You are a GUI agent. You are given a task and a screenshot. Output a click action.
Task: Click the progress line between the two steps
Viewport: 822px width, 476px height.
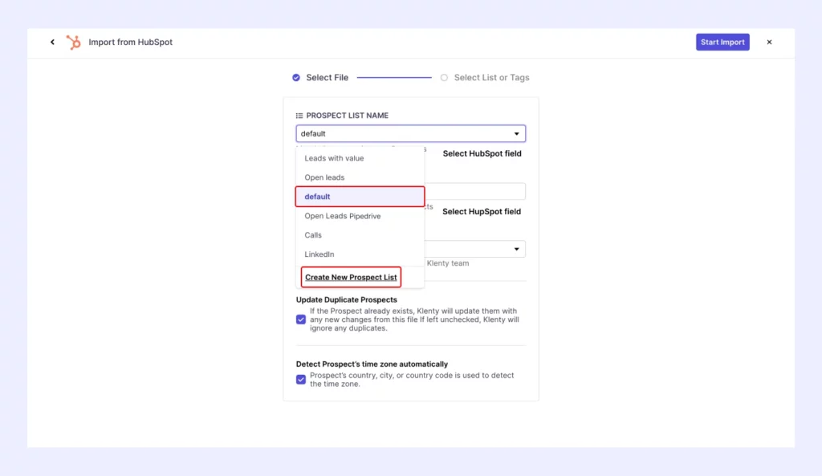click(393, 77)
